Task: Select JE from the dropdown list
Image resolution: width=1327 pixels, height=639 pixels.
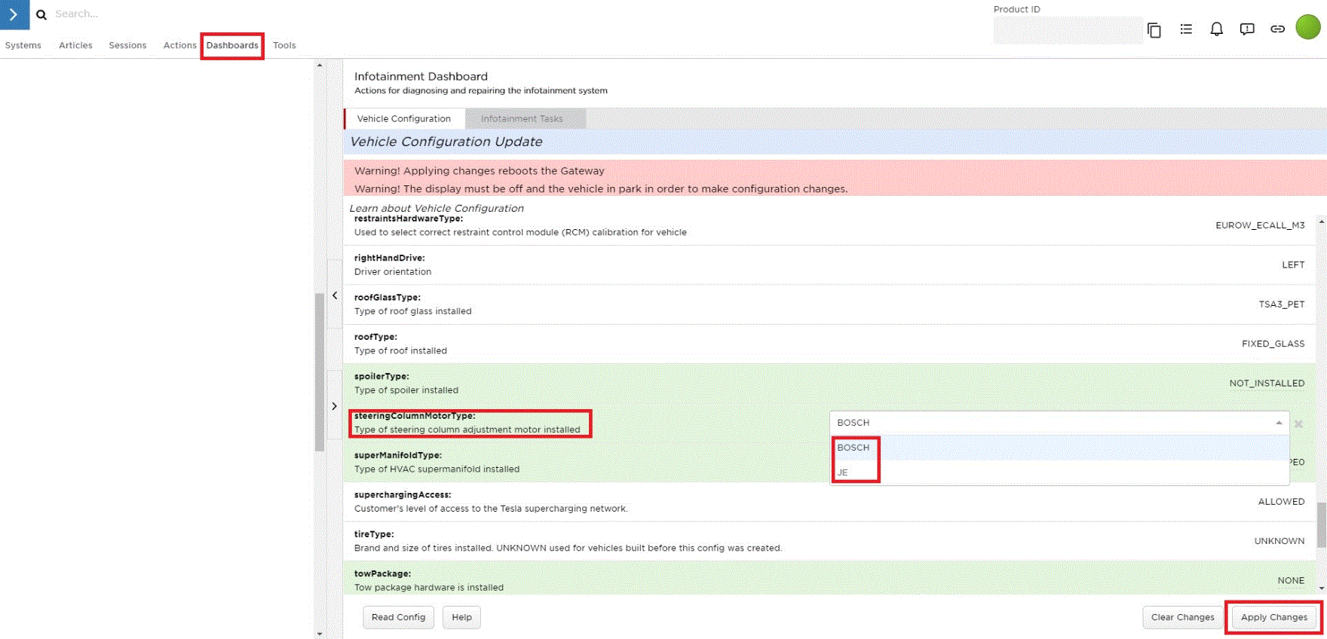Action: click(843, 472)
